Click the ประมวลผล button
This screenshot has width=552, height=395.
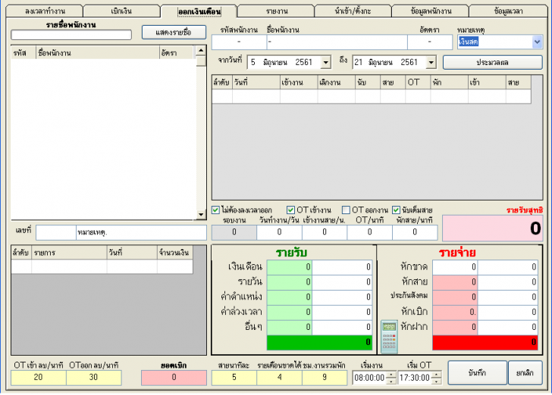493,63
